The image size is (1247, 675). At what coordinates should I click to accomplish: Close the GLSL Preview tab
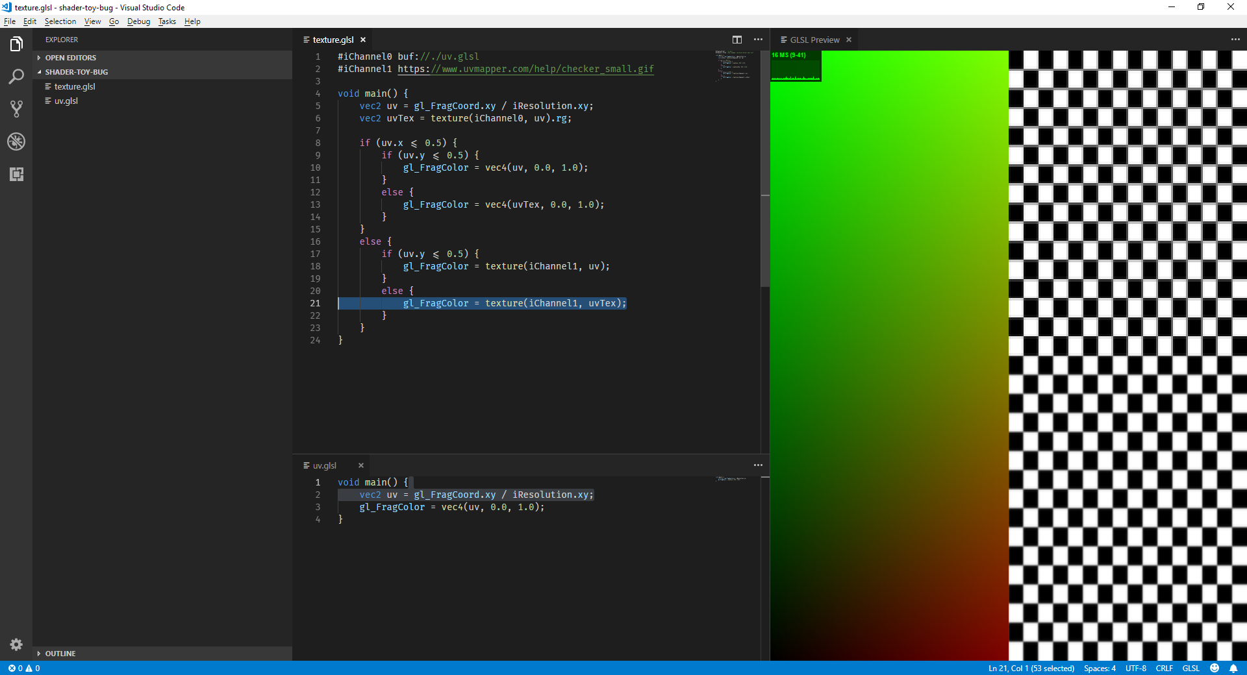[x=849, y=40]
